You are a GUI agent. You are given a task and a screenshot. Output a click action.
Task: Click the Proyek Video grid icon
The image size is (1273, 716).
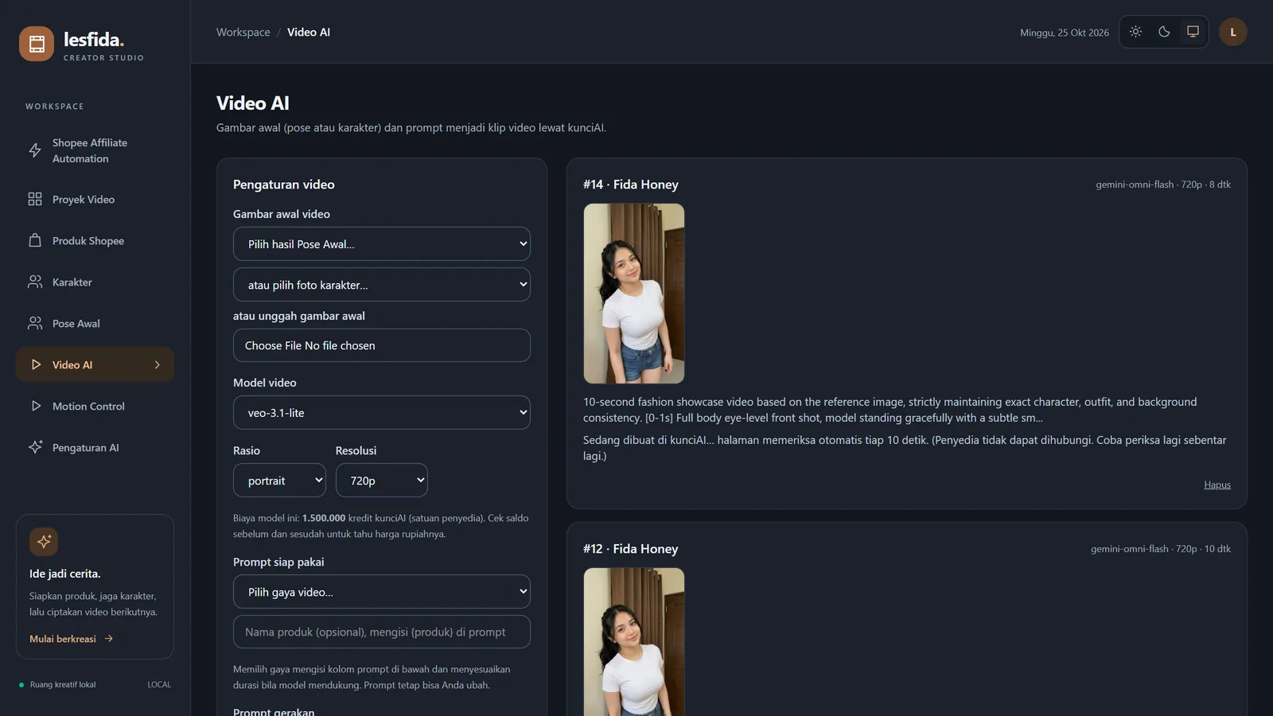point(35,199)
